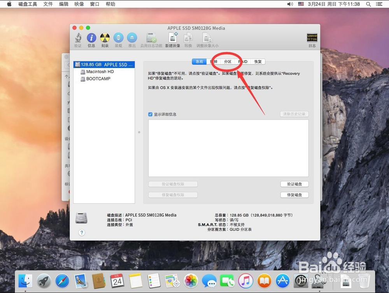Open Mail stamp icon in Dock

click(81, 281)
